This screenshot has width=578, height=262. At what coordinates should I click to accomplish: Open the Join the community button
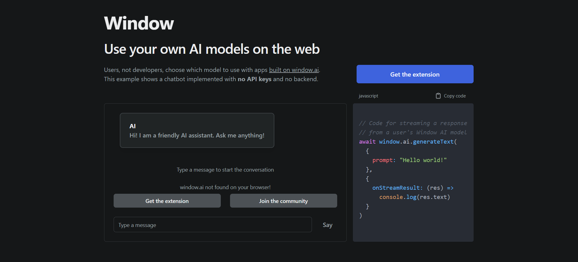point(283,201)
